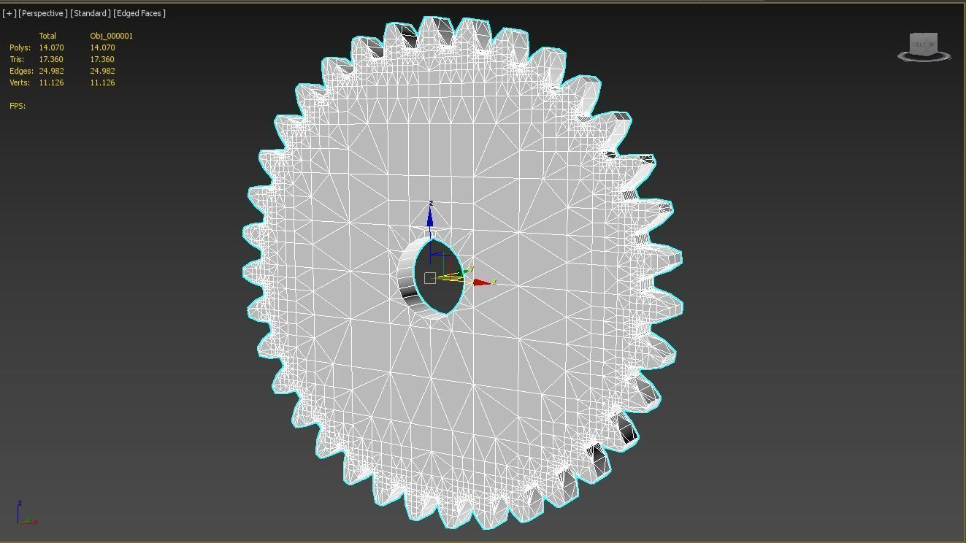Image resolution: width=966 pixels, height=543 pixels.
Task: Click the 24.982 Edges value under Obj_000001
Action: coord(102,71)
